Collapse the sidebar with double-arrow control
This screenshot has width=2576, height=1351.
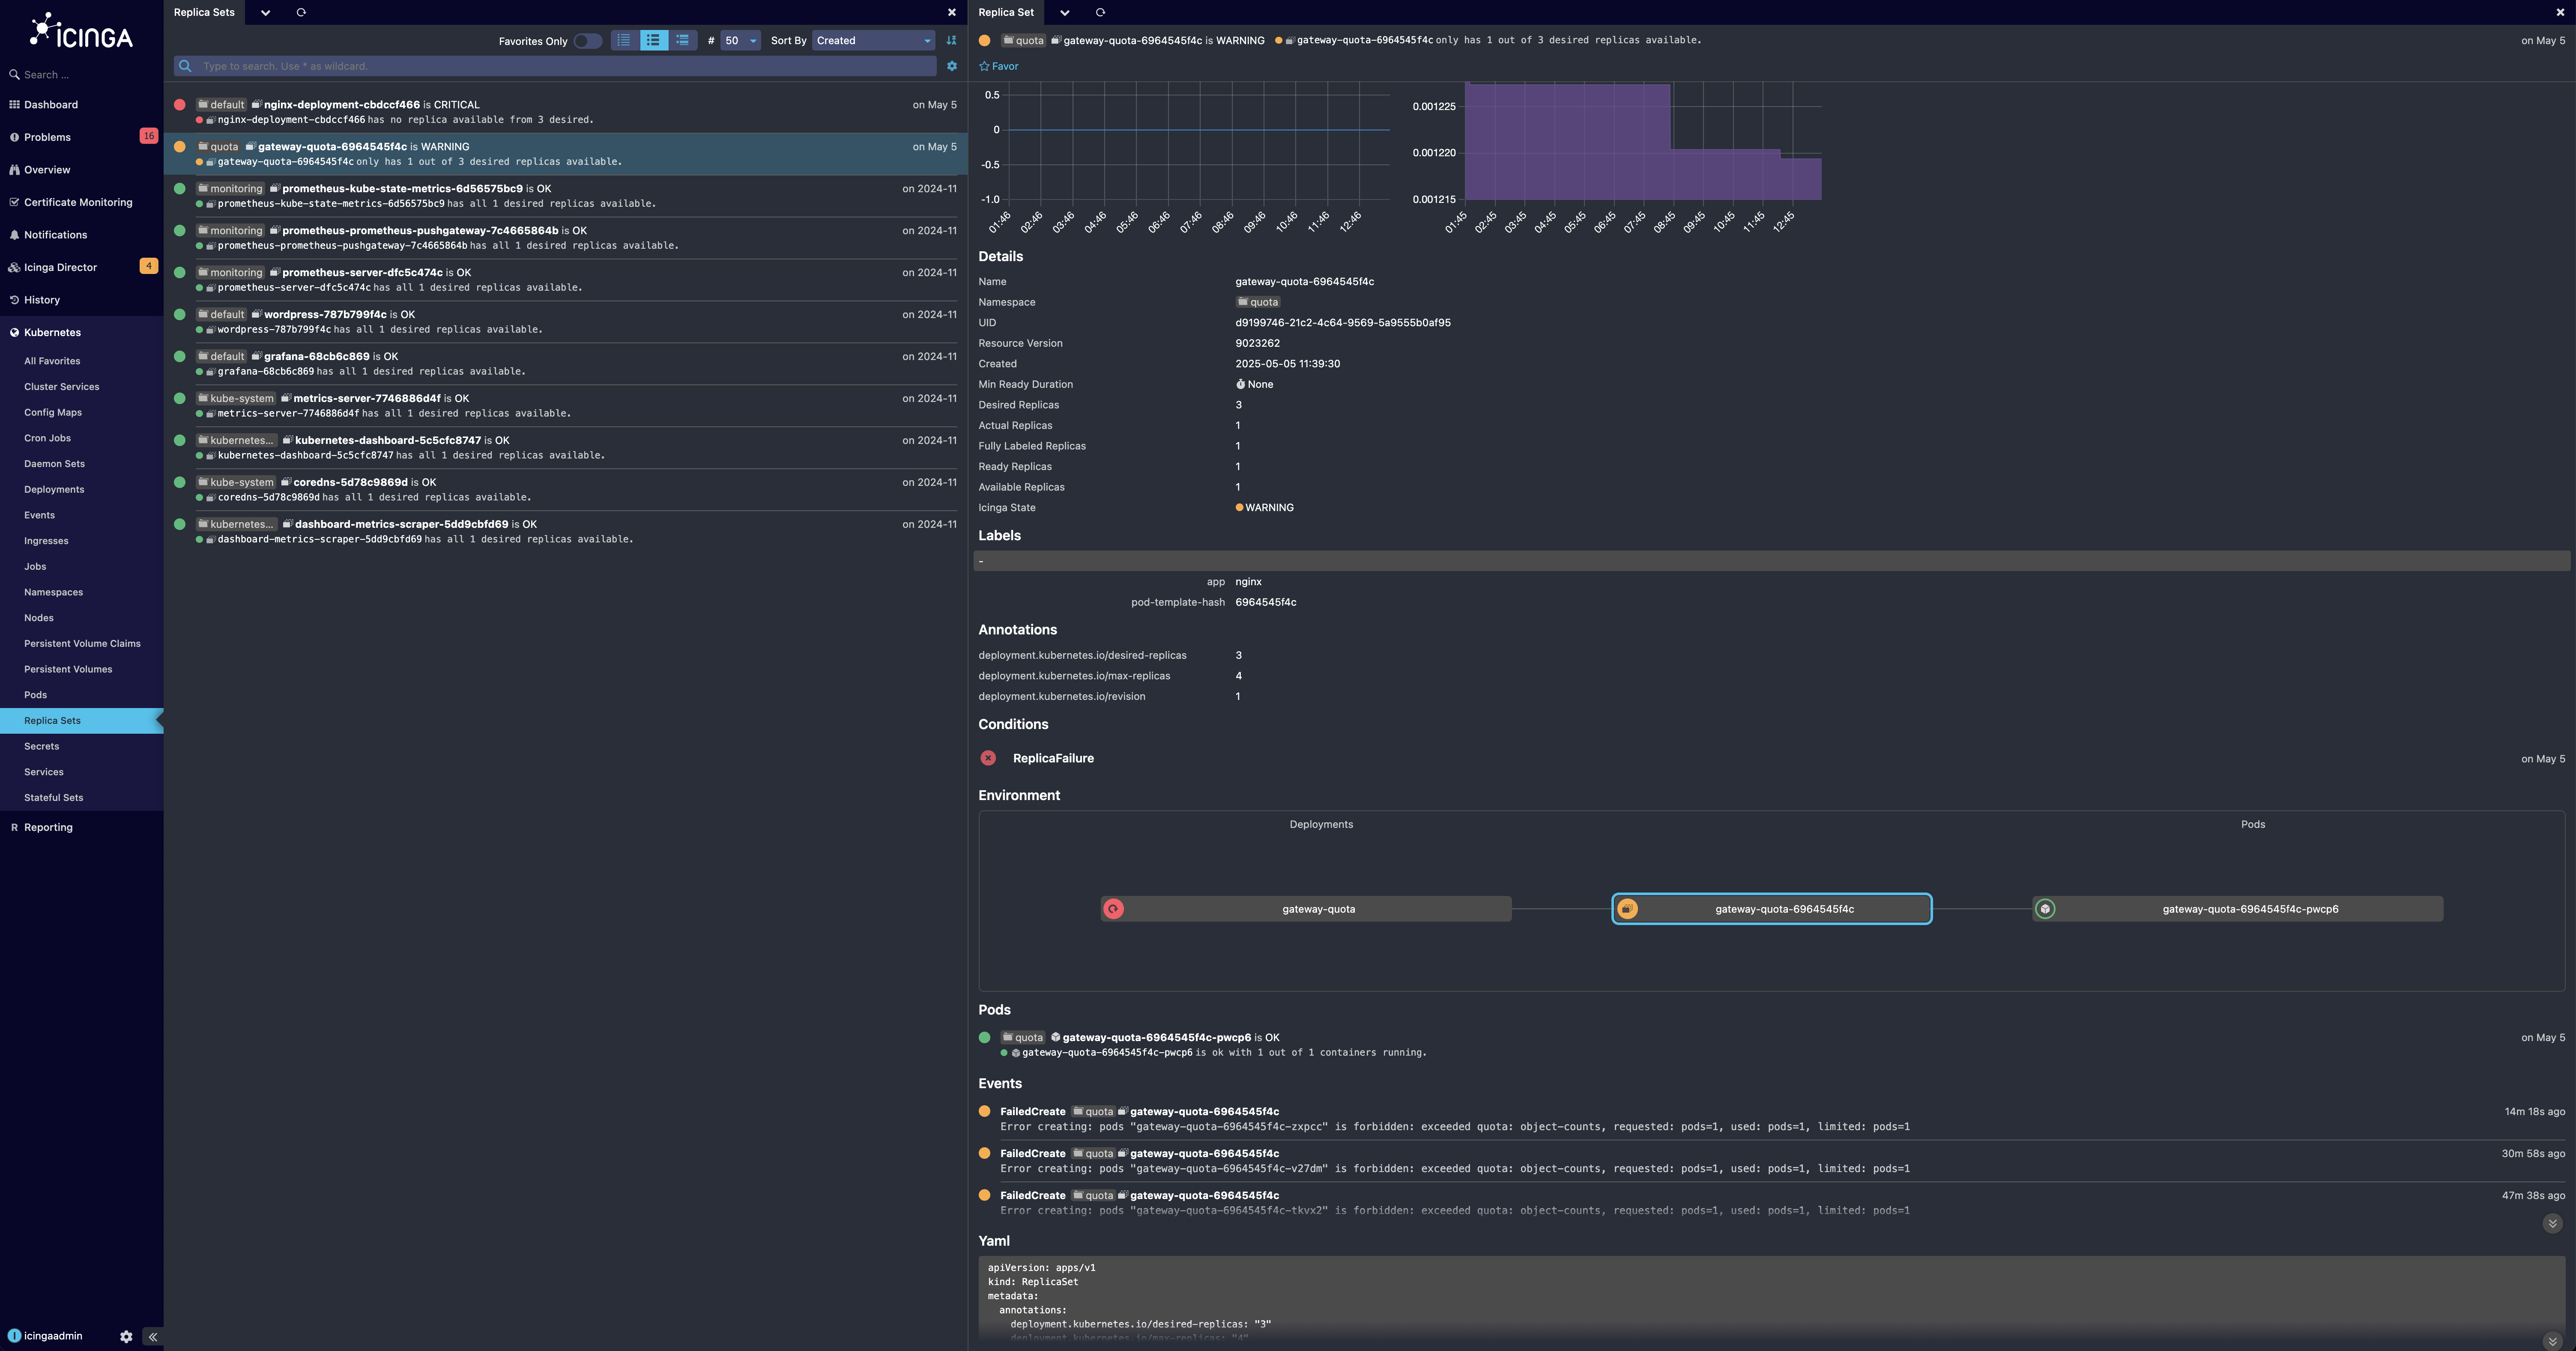click(152, 1336)
